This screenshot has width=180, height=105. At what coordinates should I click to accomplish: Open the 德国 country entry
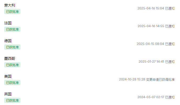tap(8, 41)
